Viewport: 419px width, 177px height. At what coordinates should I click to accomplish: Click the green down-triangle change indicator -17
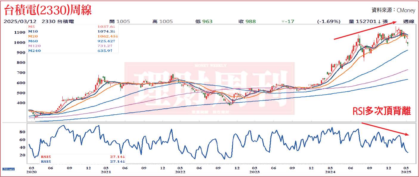[288, 21]
